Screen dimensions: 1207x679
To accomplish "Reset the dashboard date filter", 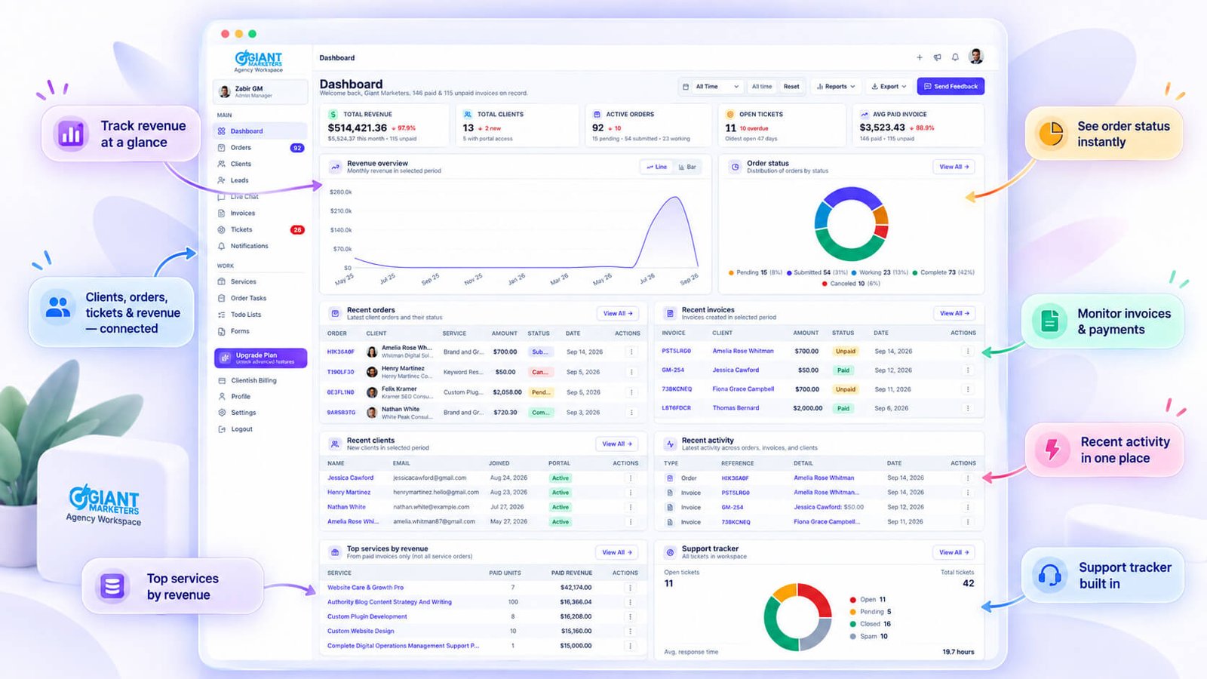I will point(791,87).
